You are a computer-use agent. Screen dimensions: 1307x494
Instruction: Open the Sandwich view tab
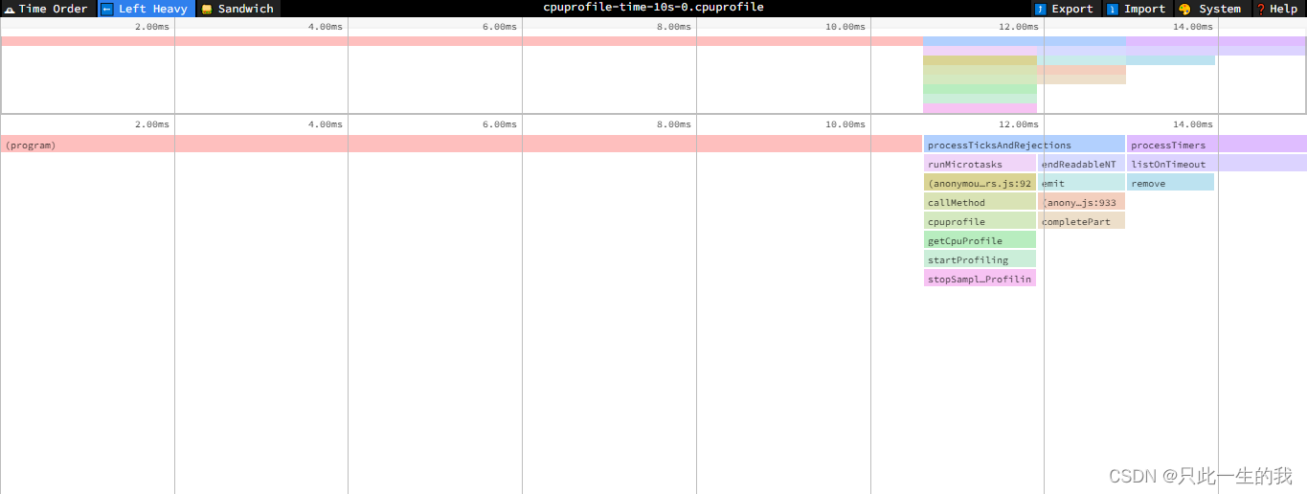[238, 9]
